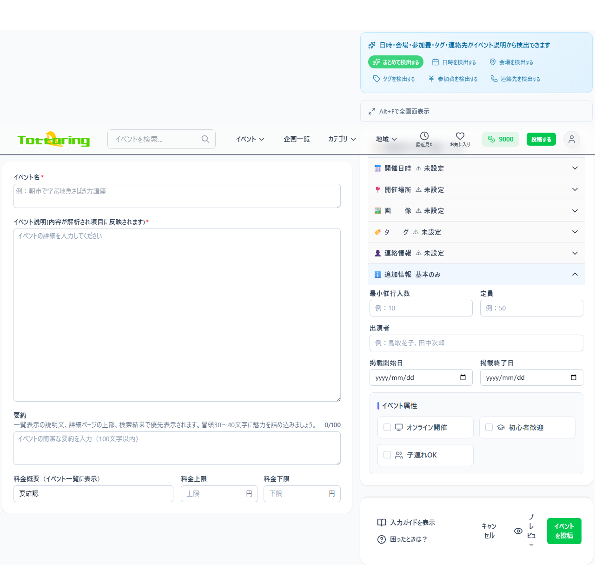Viewport: 595px width, 565px height.
Task: Click the 連絡情報 person icon
Action: tap(378, 253)
